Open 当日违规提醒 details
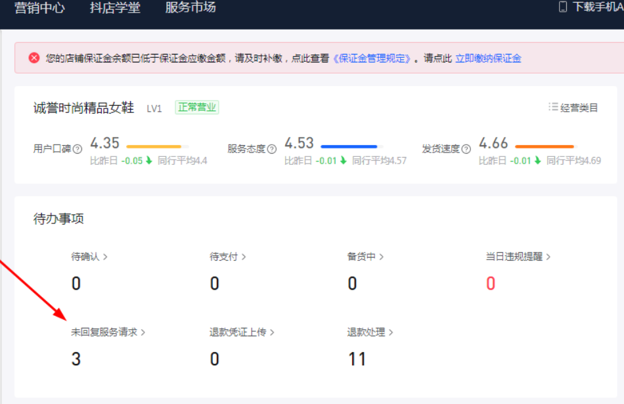624x404 pixels. [x=518, y=257]
